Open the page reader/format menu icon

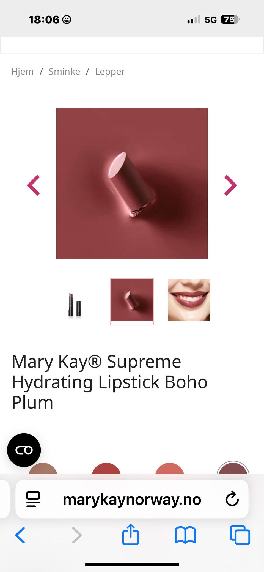pyautogui.click(x=33, y=499)
